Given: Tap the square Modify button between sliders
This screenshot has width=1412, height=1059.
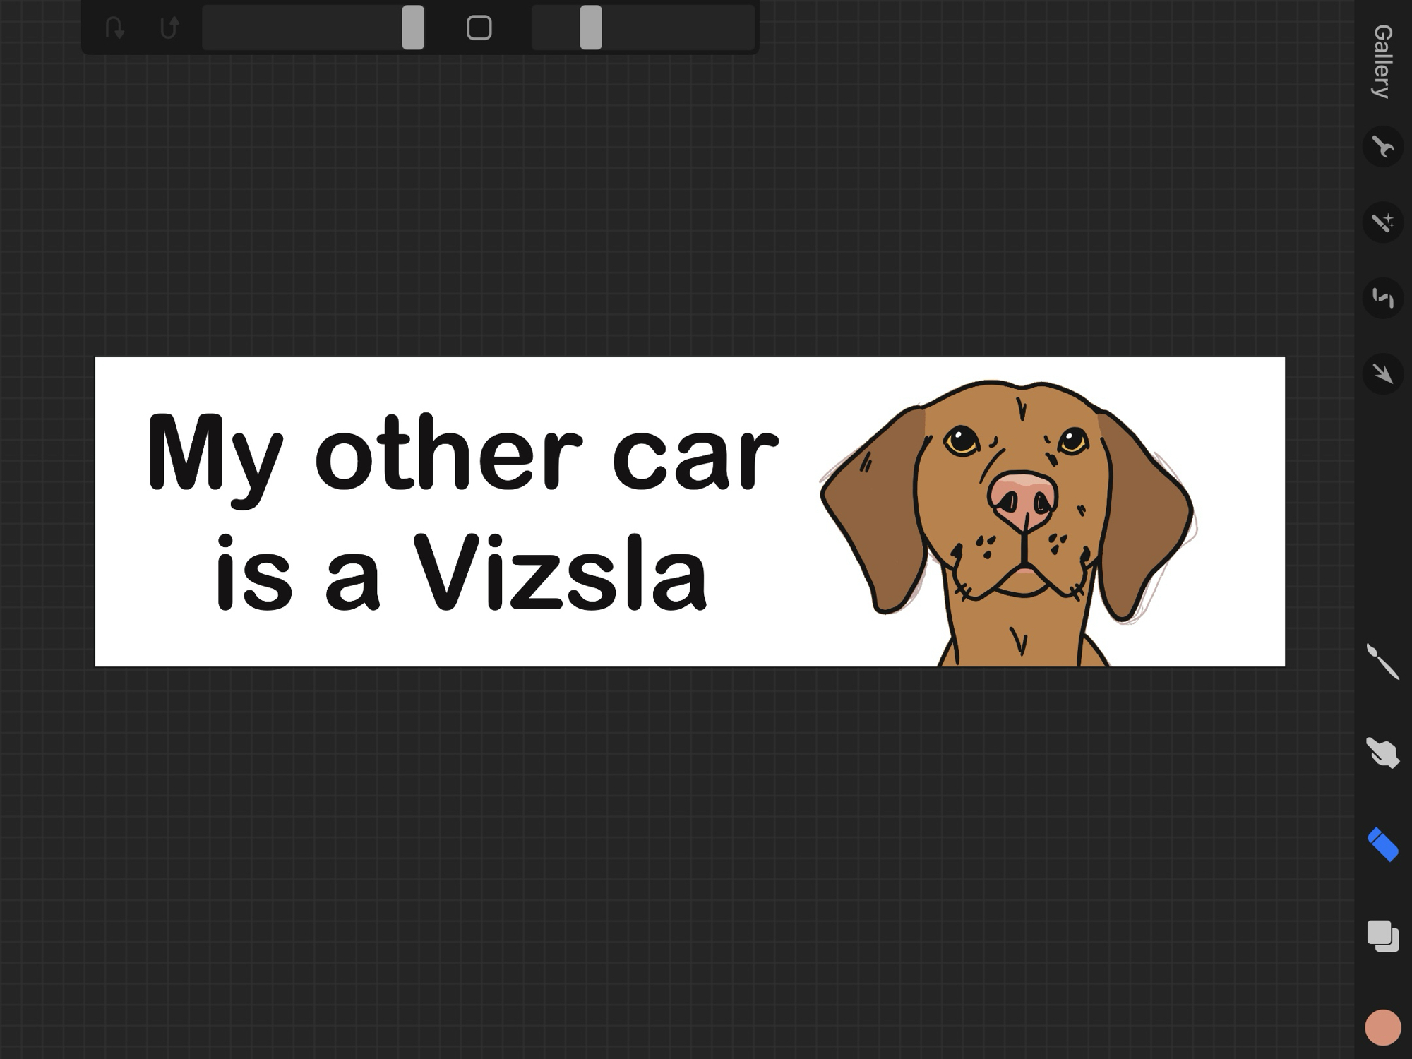Looking at the screenshot, I should (x=479, y=28).
